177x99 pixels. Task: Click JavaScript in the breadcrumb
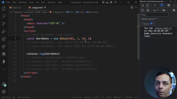(29, 12)
